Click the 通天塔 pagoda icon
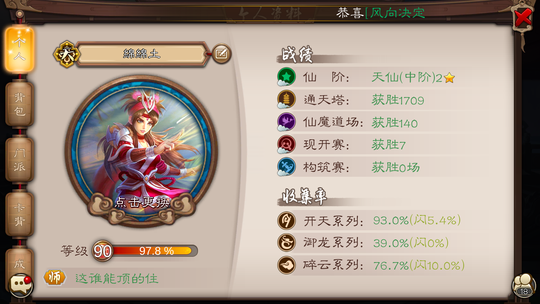Image resolution: width=540 pixels, height=304 pixels. click(286, 99)
